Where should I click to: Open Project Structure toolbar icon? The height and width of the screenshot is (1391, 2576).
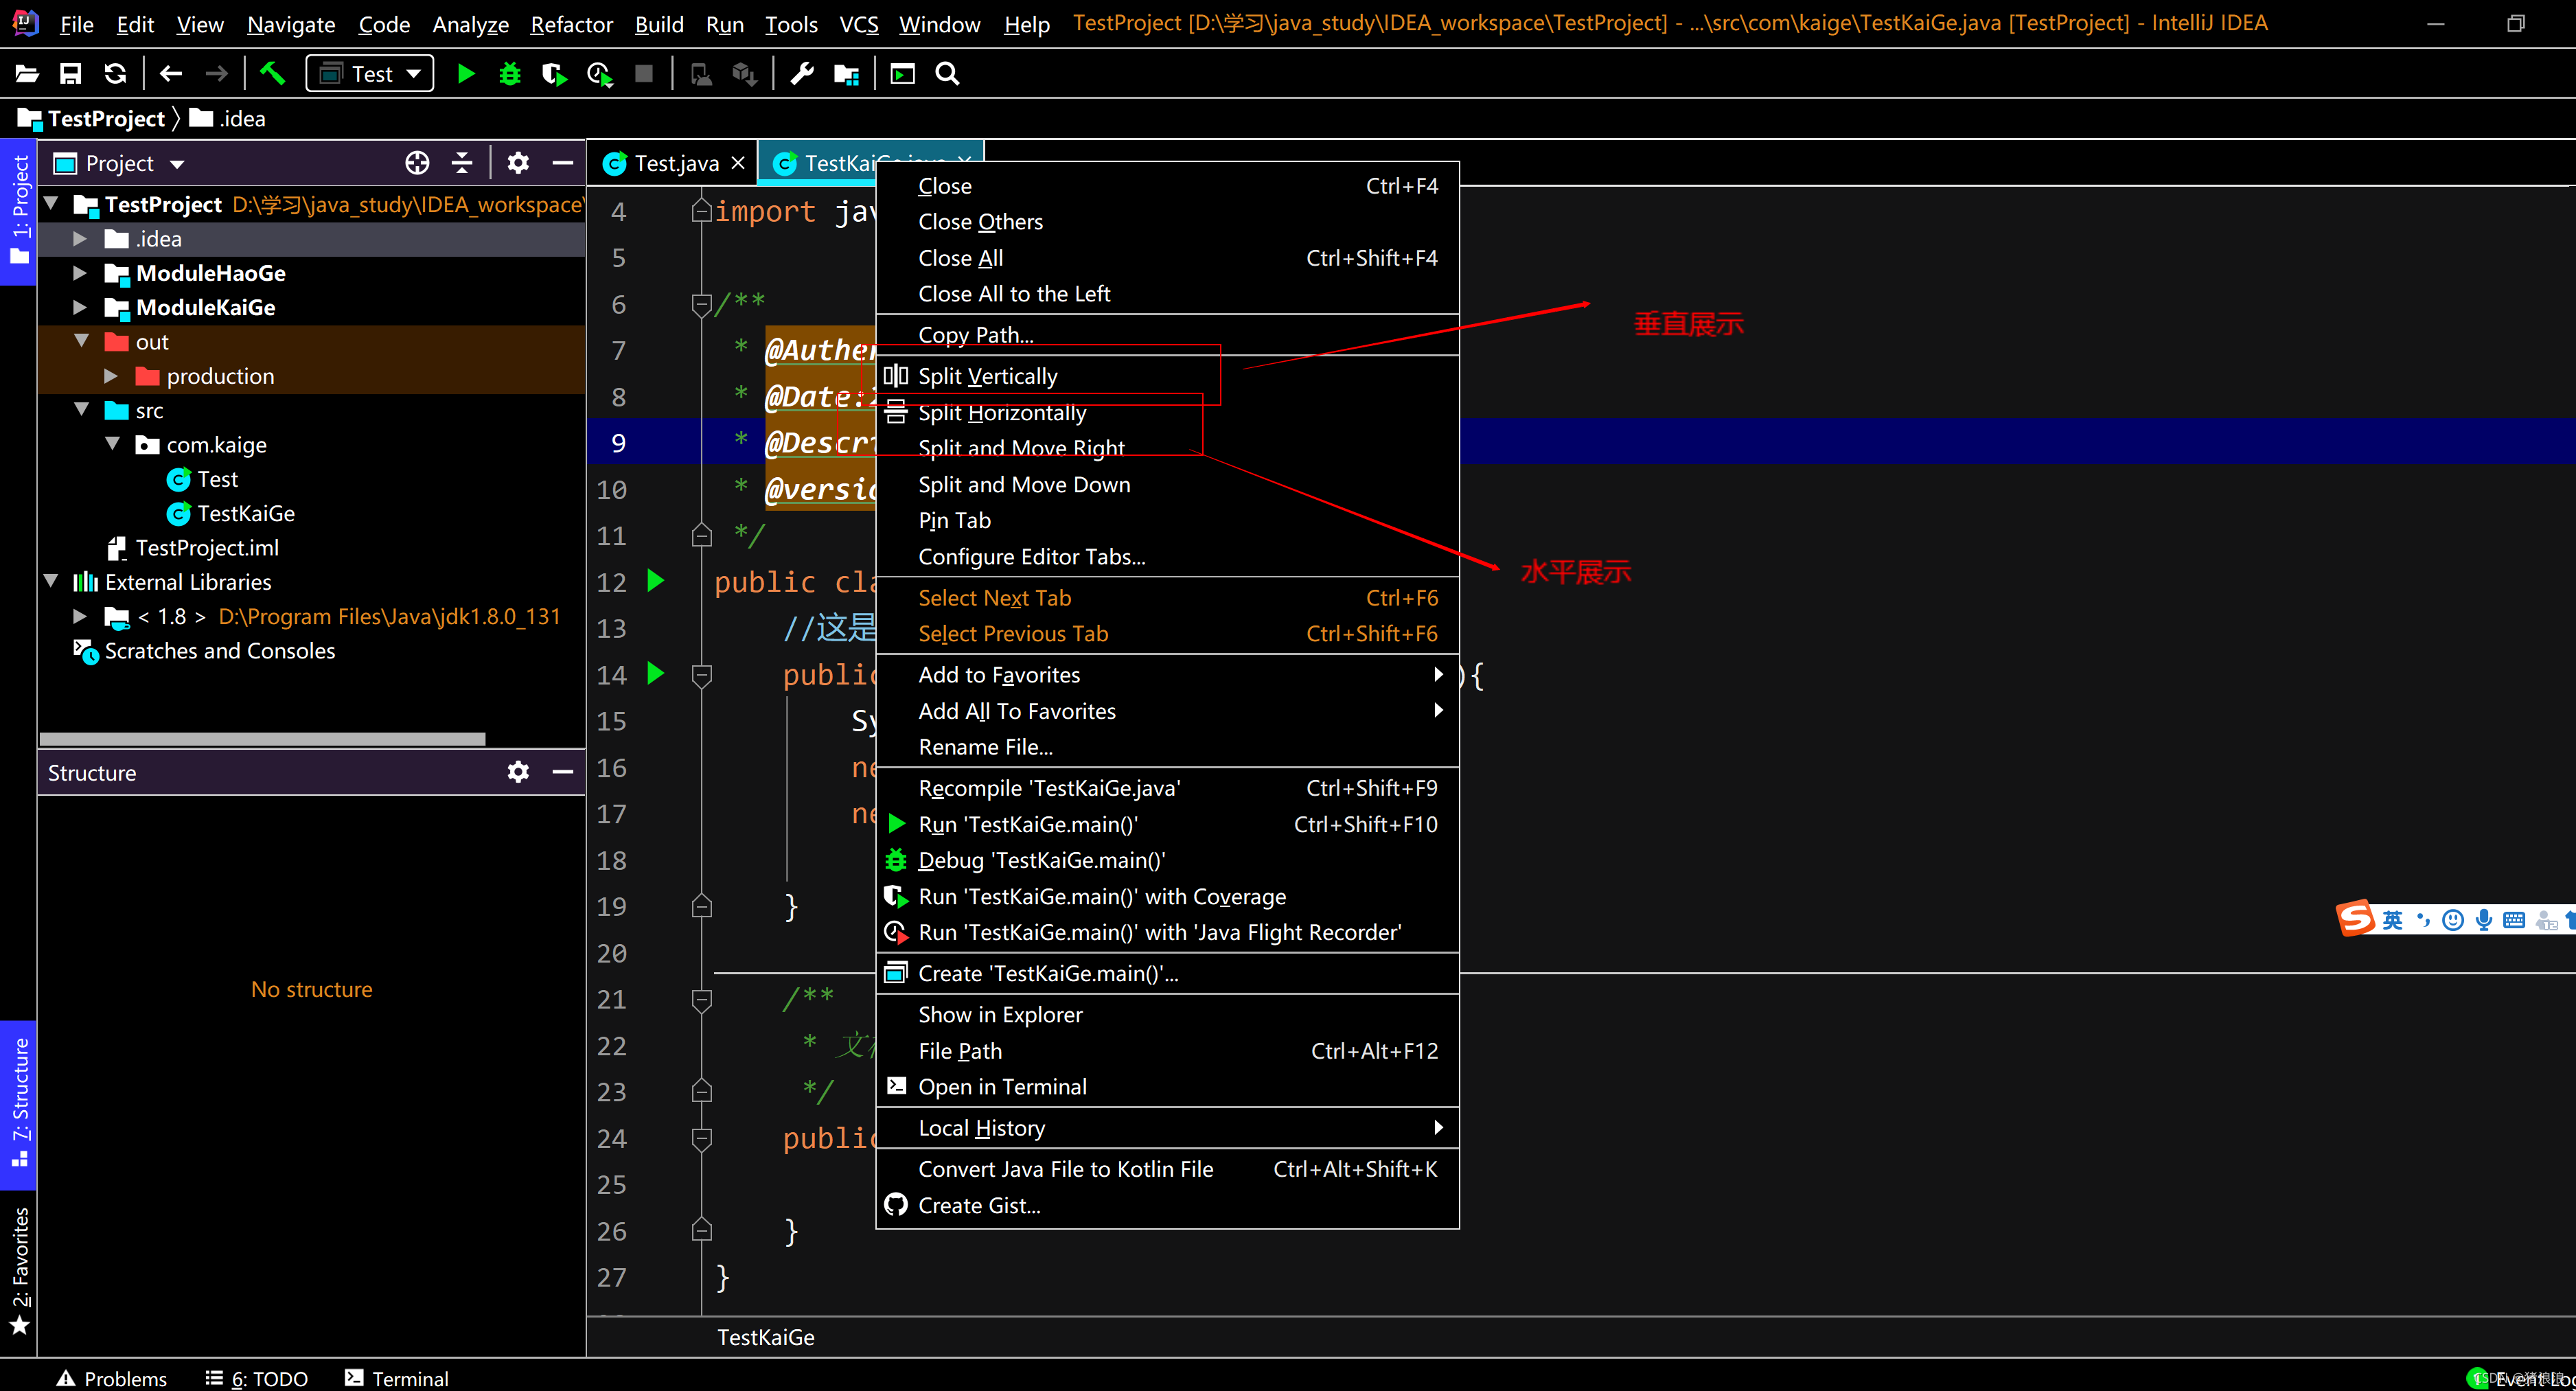[847, 74]
